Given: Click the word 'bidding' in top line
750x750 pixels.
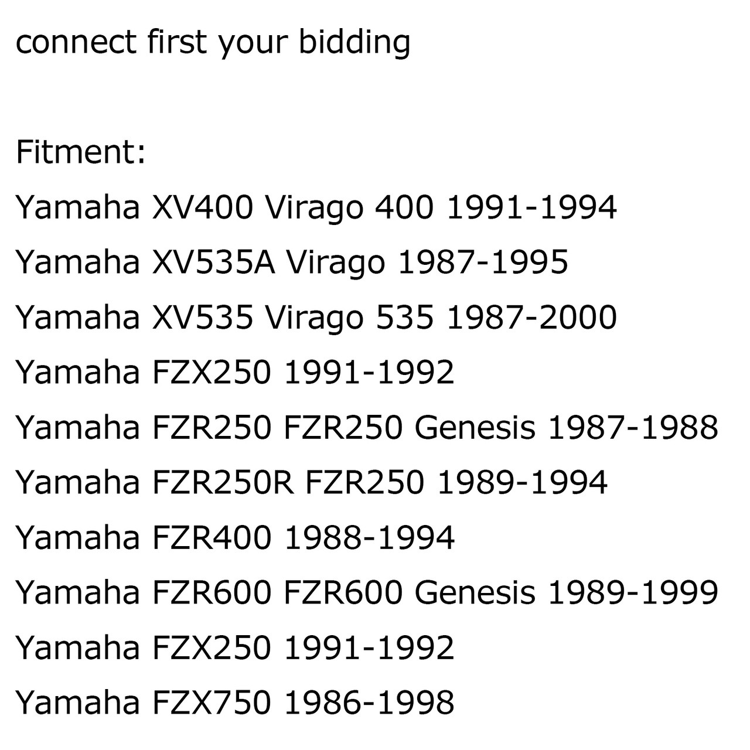Looking at the screenshot, I should [x=354, y=43].
